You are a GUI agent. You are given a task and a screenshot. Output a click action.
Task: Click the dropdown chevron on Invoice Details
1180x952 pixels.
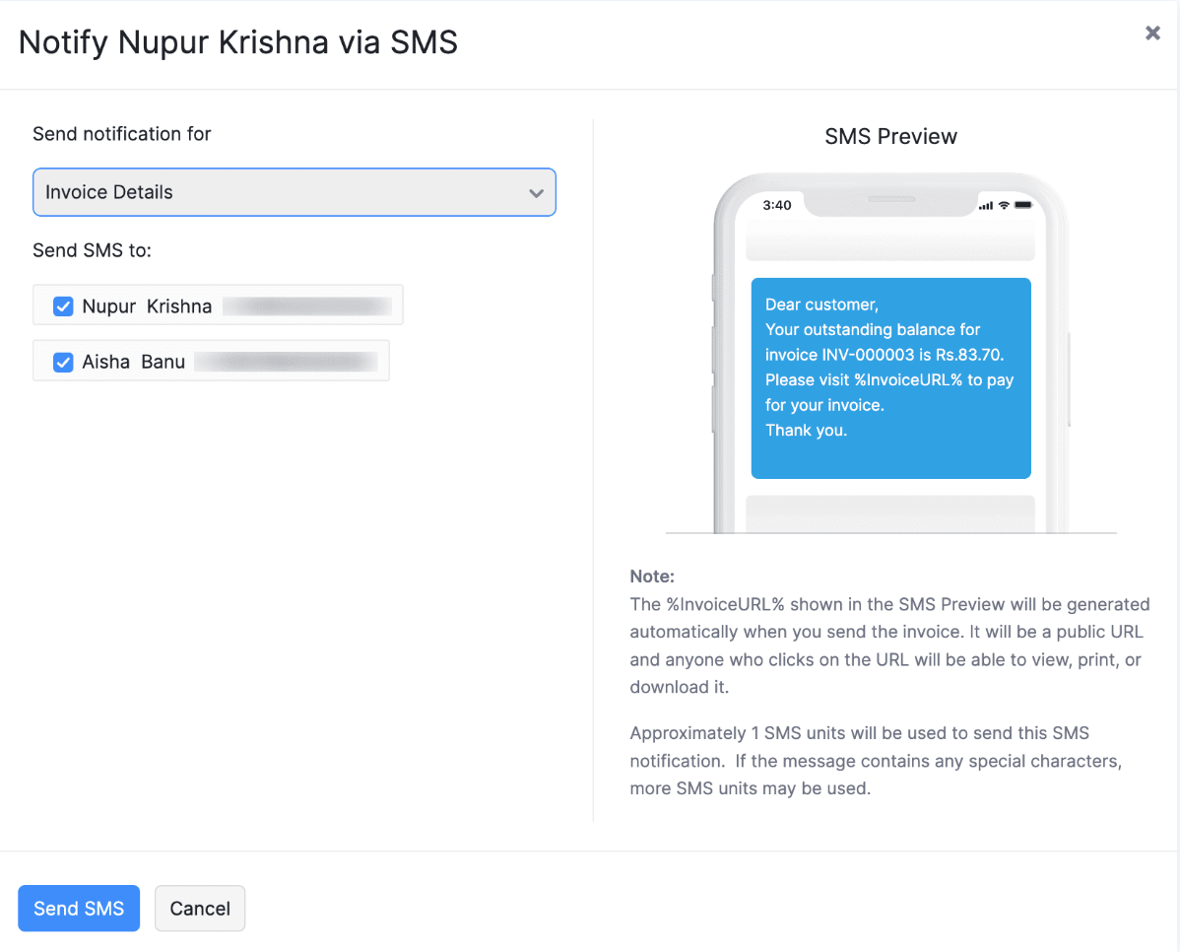tap(537, 192)
